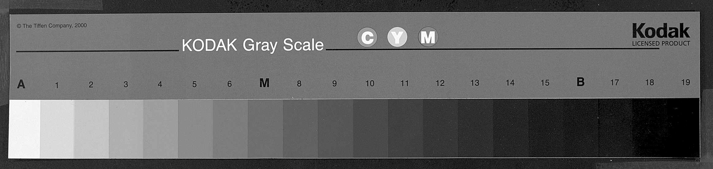This screenshot has width=713, height=169.
Task: Click the black patch under 19
Action: click(683, 128)
